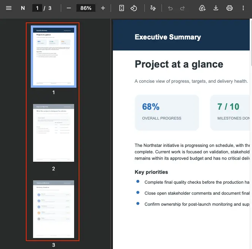Jump to page 3 thumbnail
The width and height of the screenshot is (252, 249).
tap(54, 209)
